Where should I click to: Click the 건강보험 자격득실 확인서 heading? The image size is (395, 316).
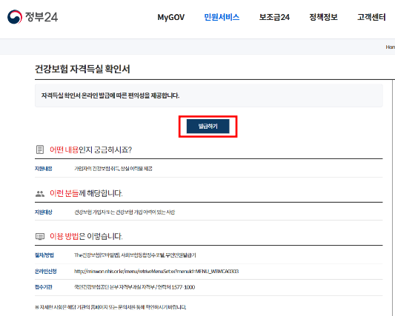82,69
